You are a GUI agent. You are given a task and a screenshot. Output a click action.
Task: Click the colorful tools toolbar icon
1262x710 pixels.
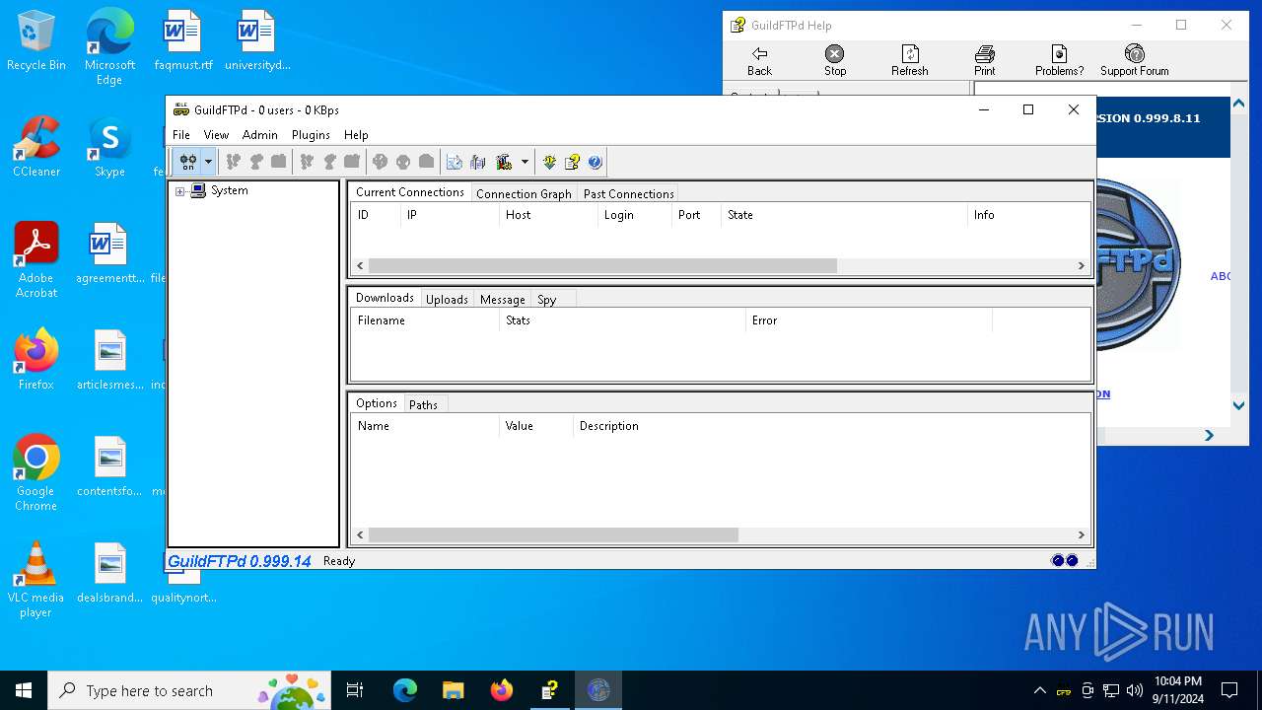pyautogui.click(x=504, y=162)
